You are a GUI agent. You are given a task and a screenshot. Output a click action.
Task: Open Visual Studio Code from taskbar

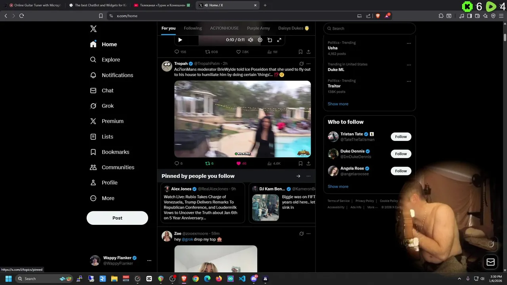pos(242,279)
